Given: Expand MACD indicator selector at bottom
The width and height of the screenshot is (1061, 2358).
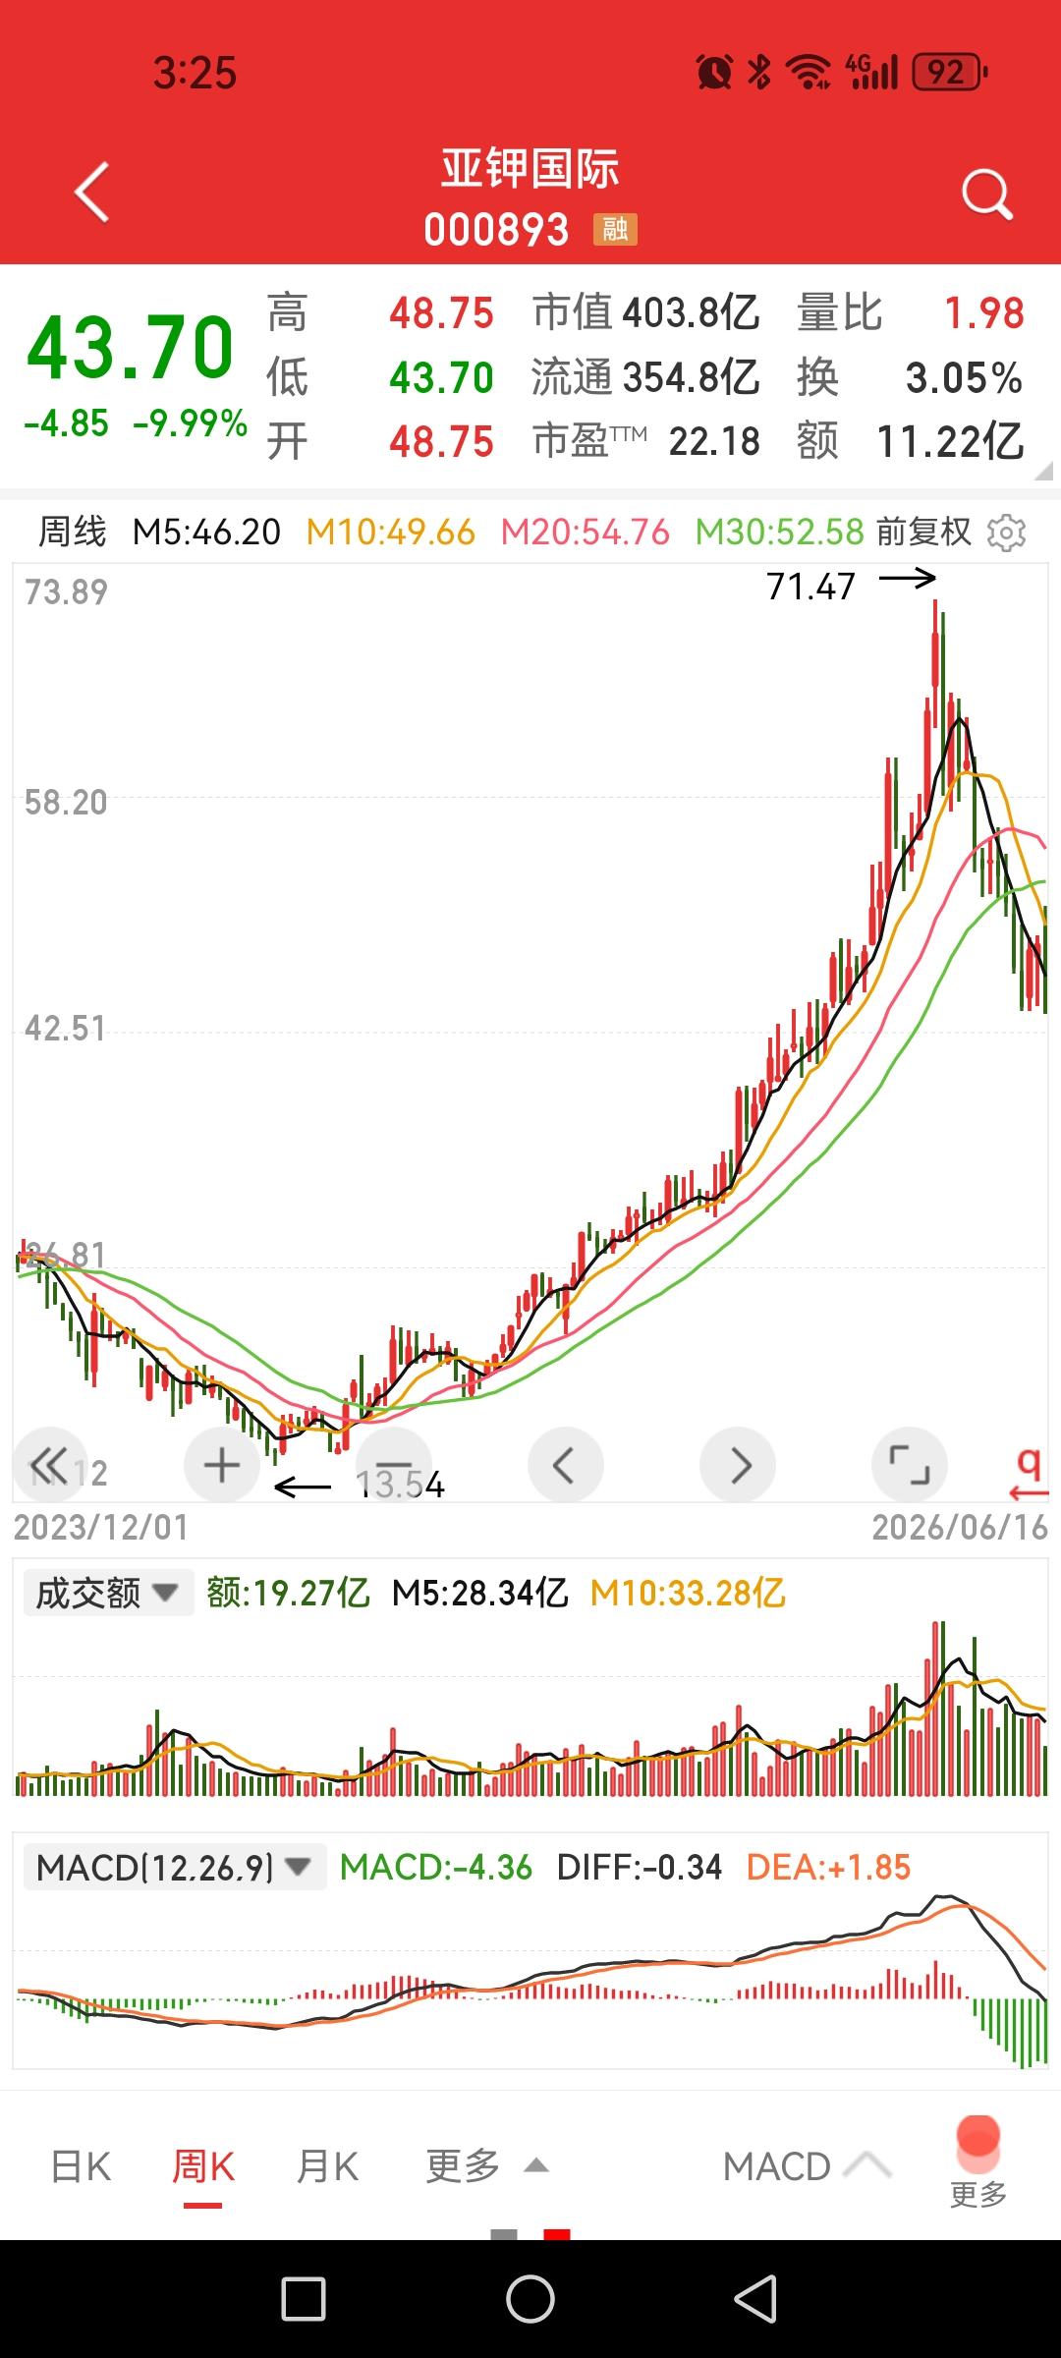Looking at the screenshot, I should pos(807,2166).
